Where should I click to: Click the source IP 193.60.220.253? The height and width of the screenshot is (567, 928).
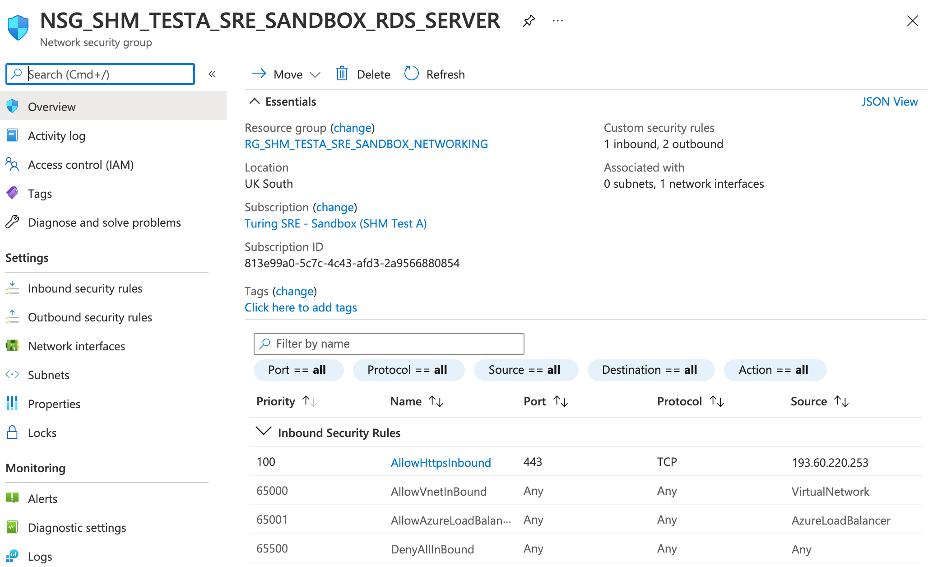pos(830,462)
